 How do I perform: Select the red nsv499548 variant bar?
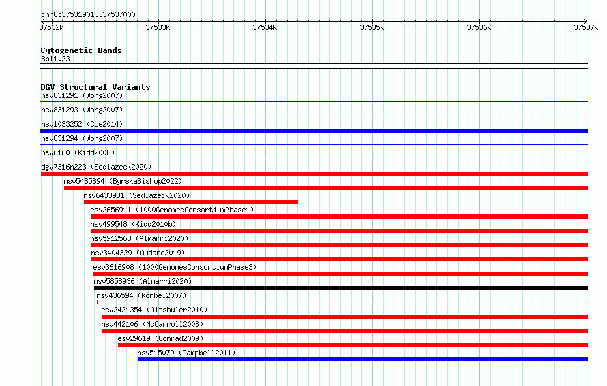point(339,231)
